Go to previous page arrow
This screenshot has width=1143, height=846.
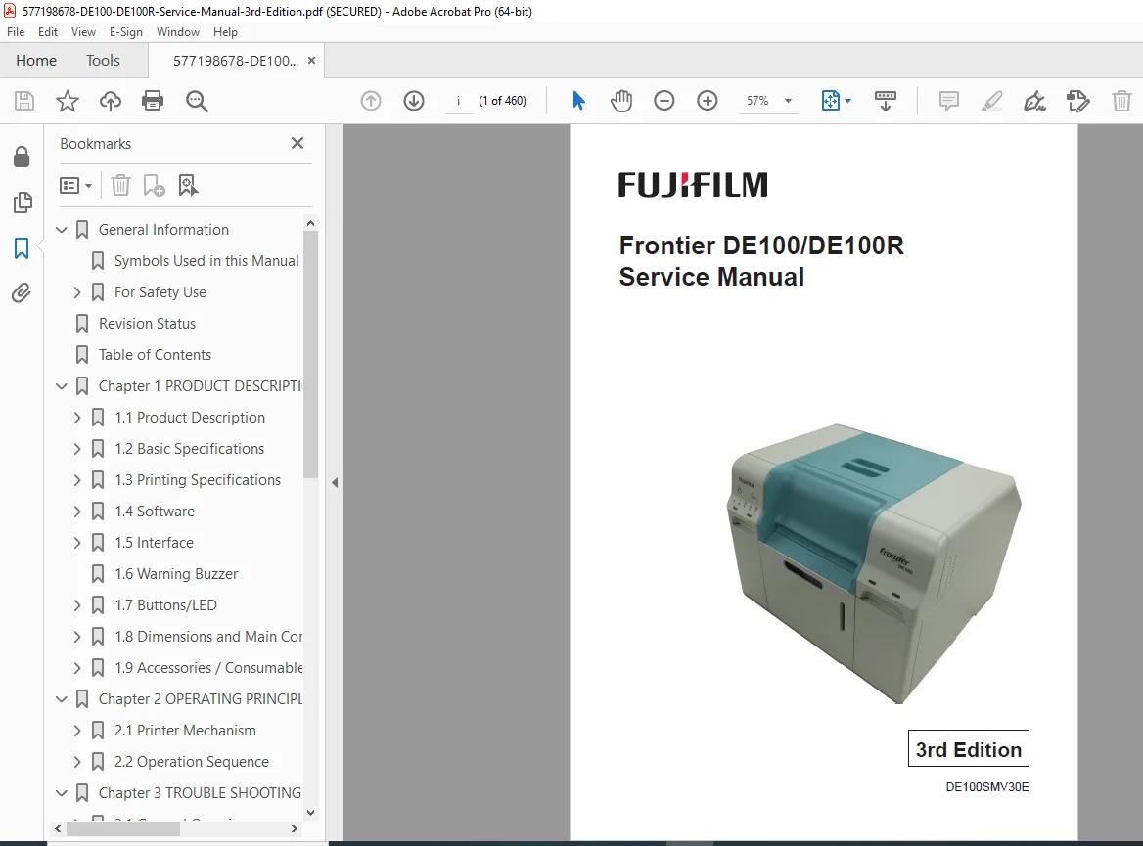(x=371, y=101)
